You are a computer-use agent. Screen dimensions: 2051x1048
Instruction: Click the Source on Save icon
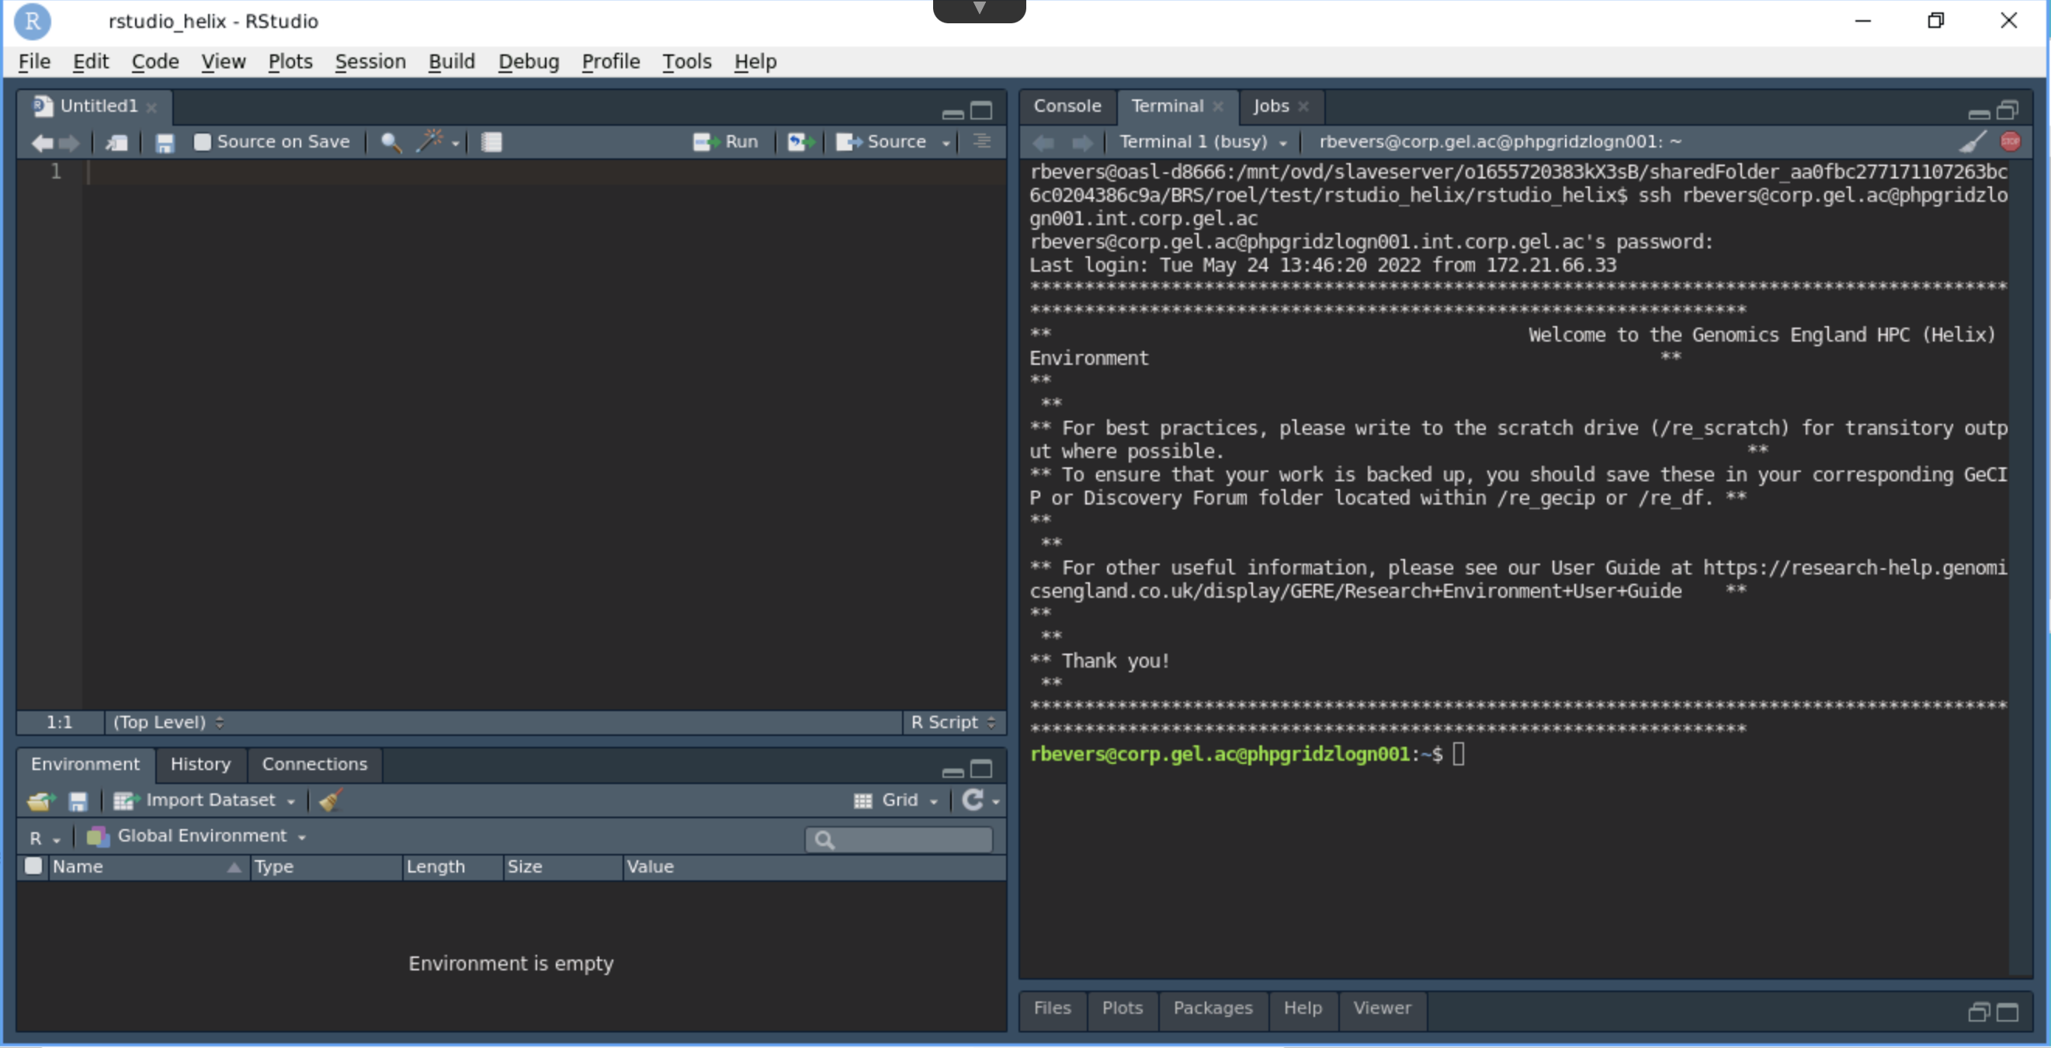coord(202,143)
